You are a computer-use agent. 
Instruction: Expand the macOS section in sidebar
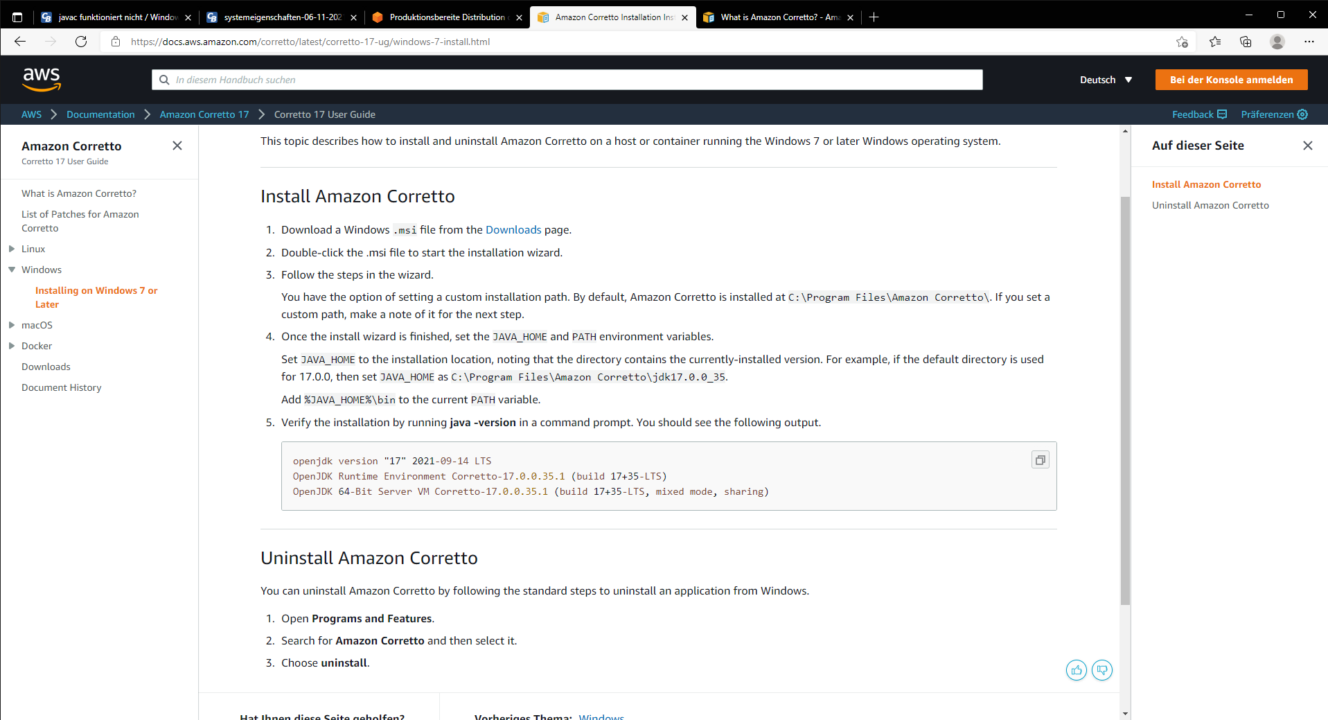[x=12, y=325]
